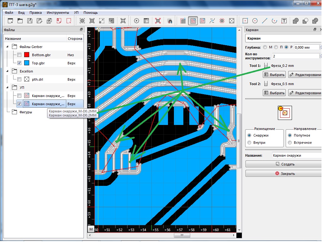Uncheck the Top.gbr layer checkbox
This screenshot has width=324, height=243.
pos(19,63)
